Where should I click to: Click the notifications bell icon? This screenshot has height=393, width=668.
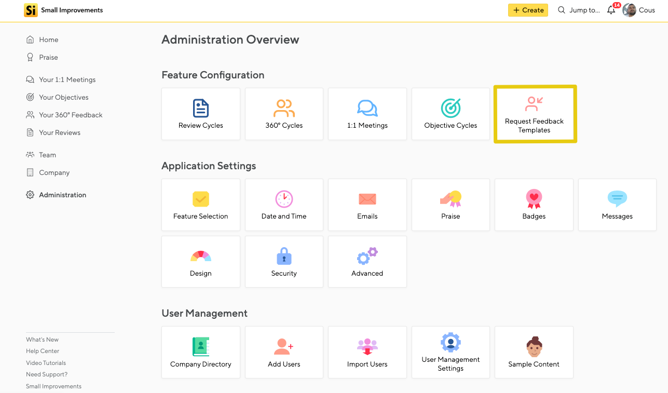(x=611, y=10)
